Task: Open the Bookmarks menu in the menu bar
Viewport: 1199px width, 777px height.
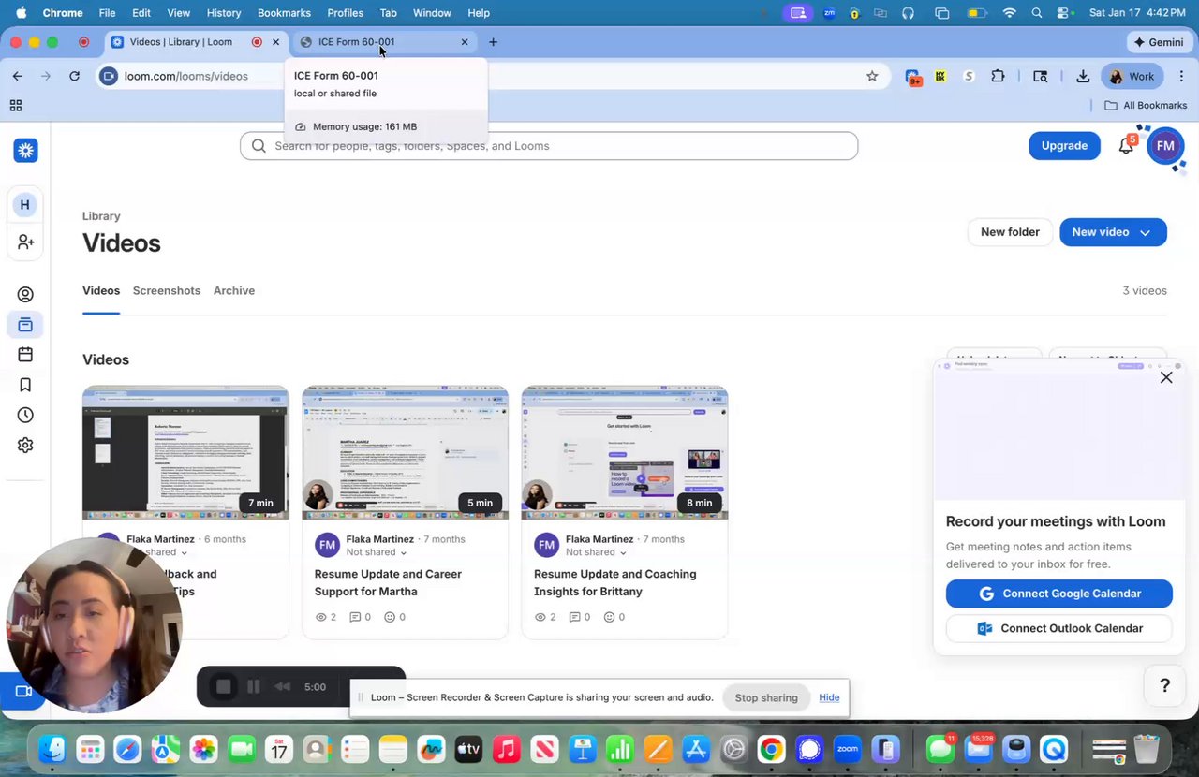Action: coord(284,13)
